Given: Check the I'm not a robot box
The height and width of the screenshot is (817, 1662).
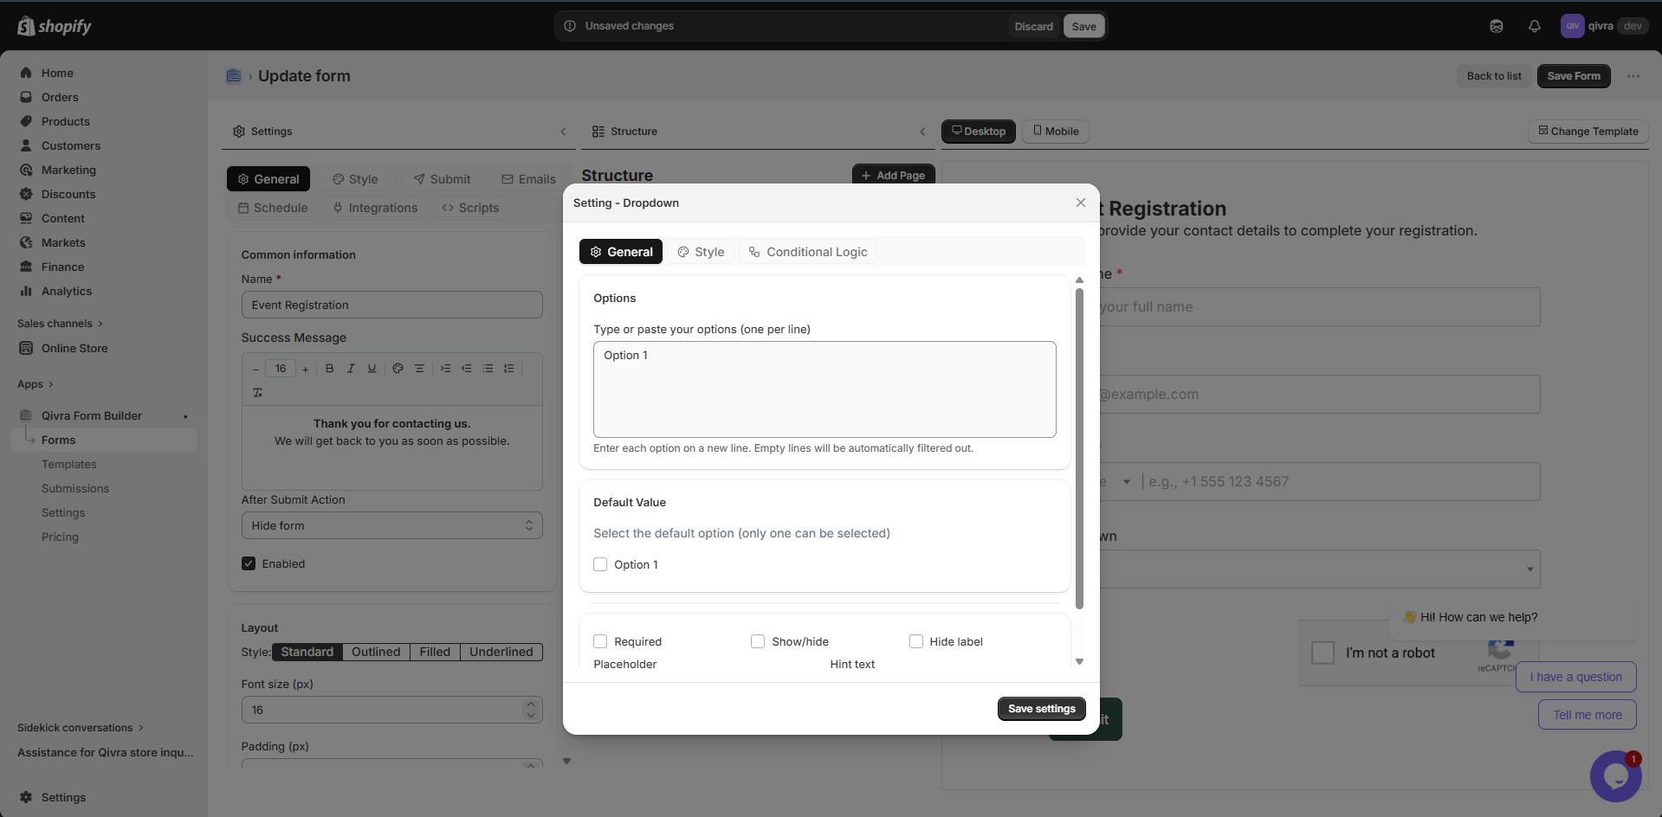Looking at the screenshot, I should click(1322, 653).
